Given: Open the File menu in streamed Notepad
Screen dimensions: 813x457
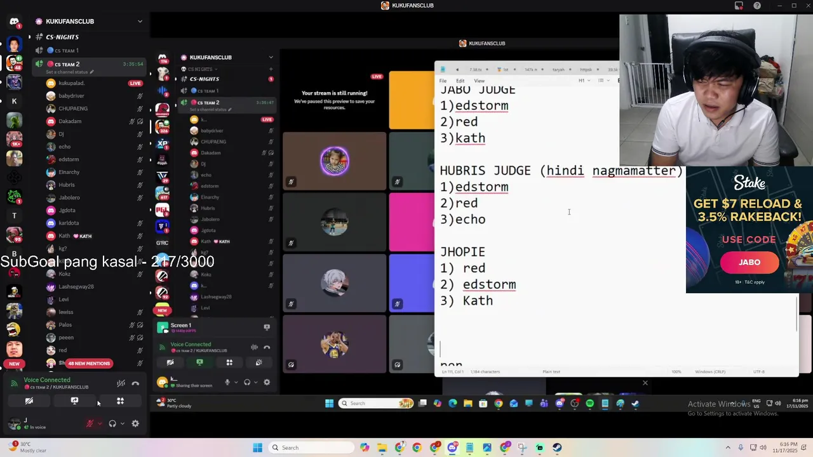Looking at the screenshot, I should click(443, 81).
